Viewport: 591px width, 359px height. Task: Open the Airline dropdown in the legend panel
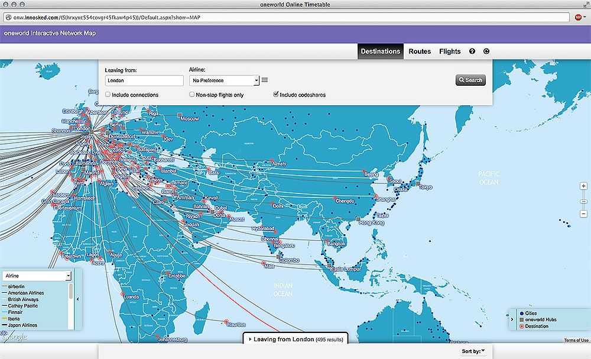[x=37, y=276]
